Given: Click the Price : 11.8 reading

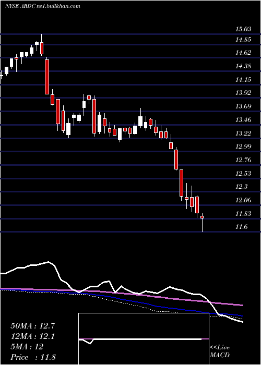Looking at the screenshot, I should pyautogui.click(x=33, y=357).
